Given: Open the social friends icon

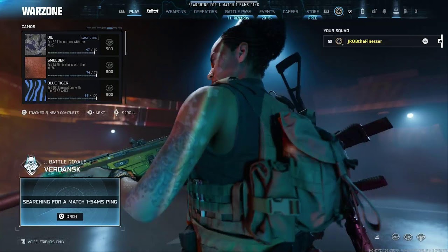Looking at the screenshot, I should 406,11.
